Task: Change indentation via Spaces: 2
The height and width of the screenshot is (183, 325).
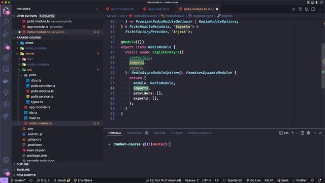Action: click(x=192, y=180)
